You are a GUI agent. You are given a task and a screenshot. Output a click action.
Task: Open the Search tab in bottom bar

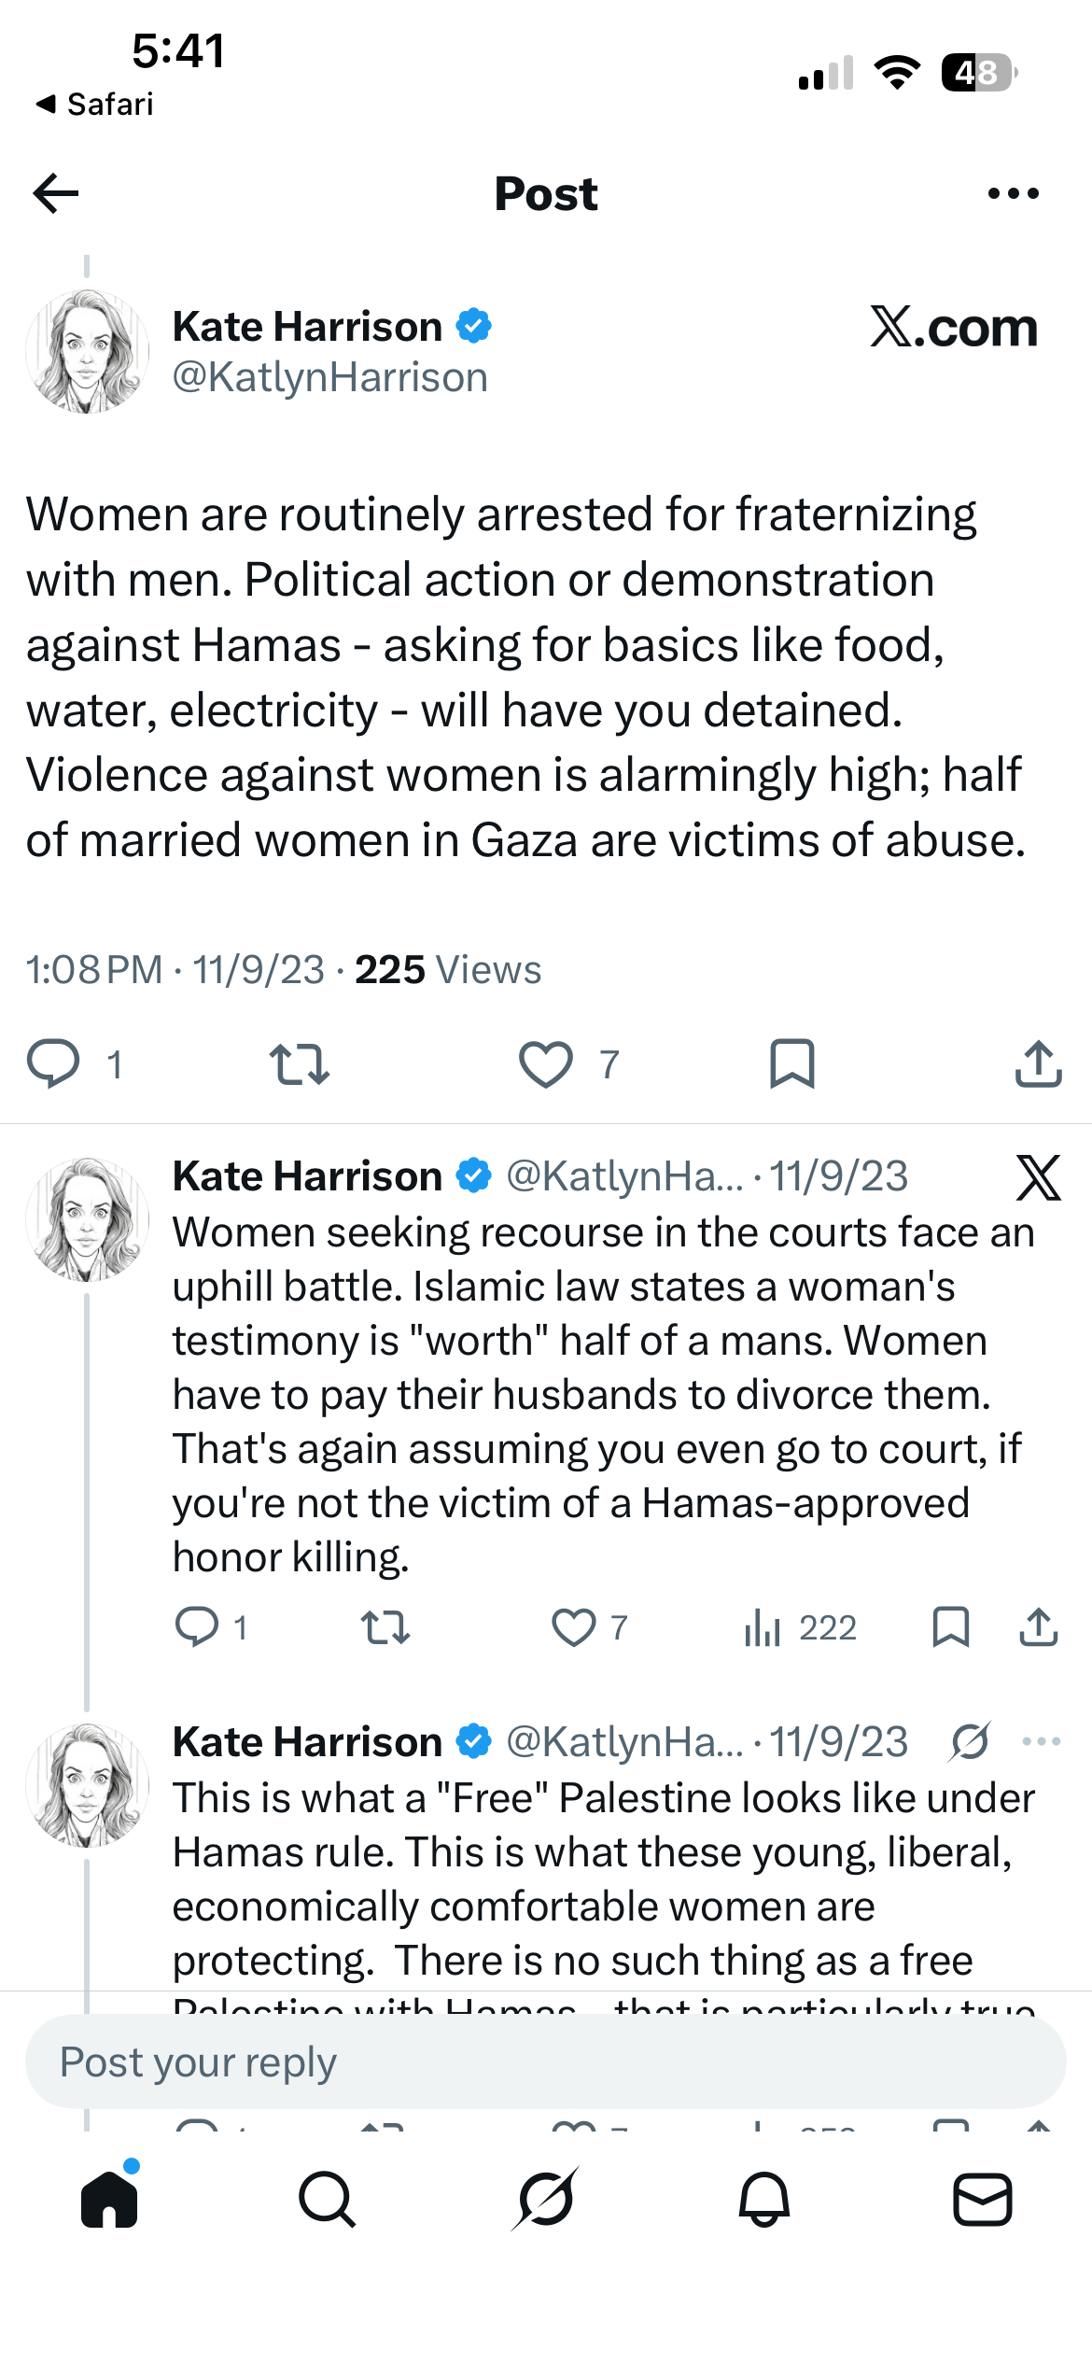pyautogui.click(x=327, y=2199)
